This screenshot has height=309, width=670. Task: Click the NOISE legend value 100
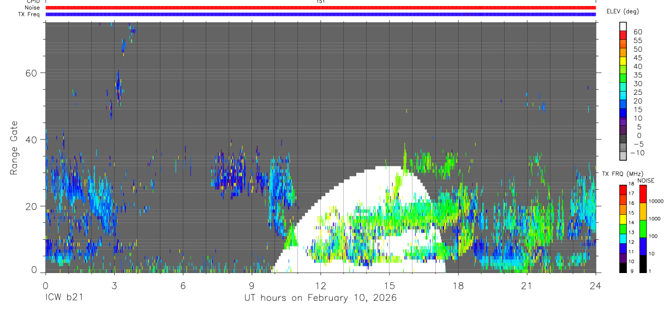click(x=653, y=236)
